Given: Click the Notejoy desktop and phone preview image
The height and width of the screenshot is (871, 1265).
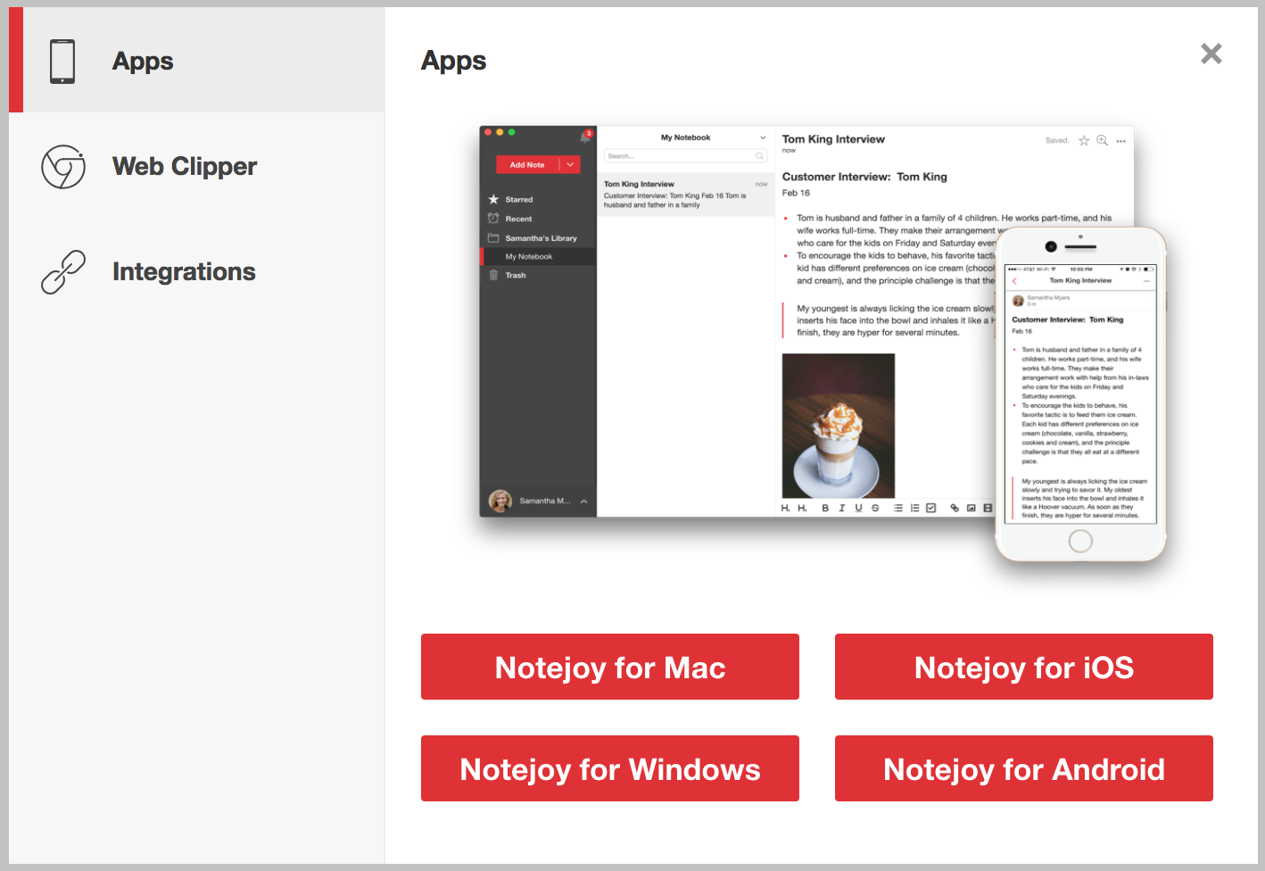Looking at the screenshot, I should [823, 344].
